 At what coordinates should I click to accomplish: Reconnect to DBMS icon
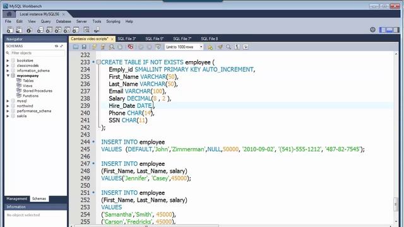click(97, 30)
